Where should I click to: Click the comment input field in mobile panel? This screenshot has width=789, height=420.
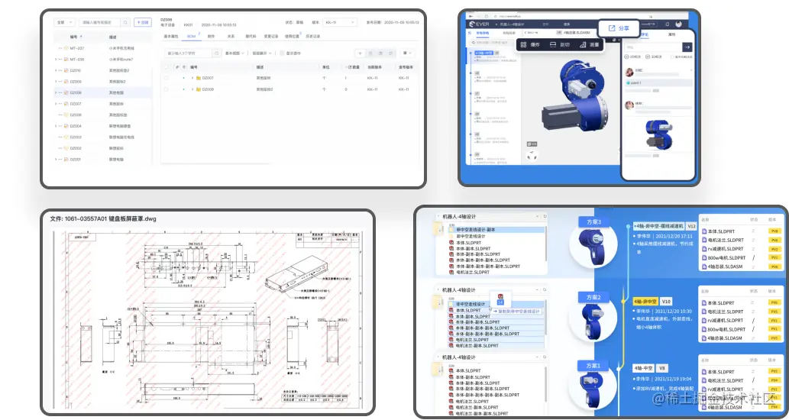click(653, 47)
